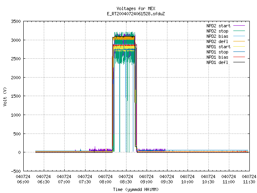
Task: Click the 'Volt (V)' y-axis title
Action: coord(5,97)
